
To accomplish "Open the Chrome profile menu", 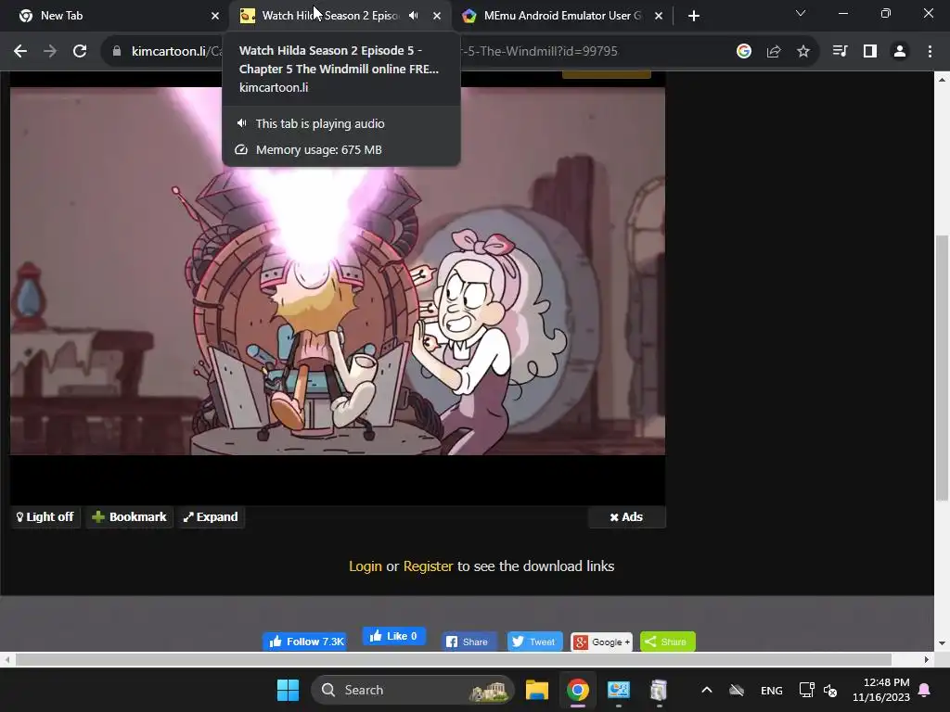I will (900, 52).
